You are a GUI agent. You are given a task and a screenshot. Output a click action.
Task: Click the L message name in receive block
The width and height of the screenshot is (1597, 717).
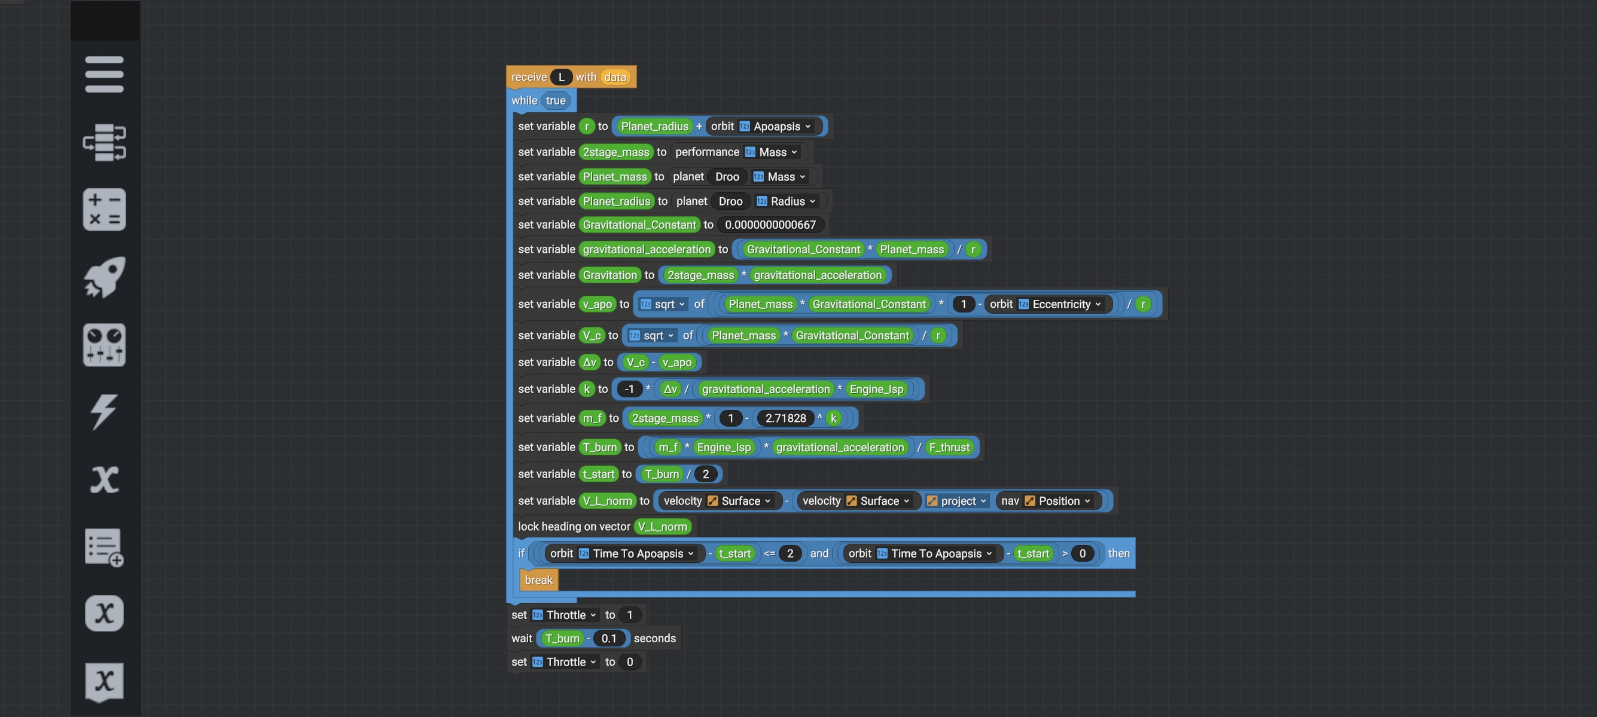point(561,78)
